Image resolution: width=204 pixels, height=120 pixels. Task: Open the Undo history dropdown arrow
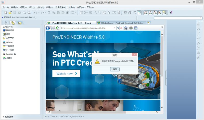39,12
